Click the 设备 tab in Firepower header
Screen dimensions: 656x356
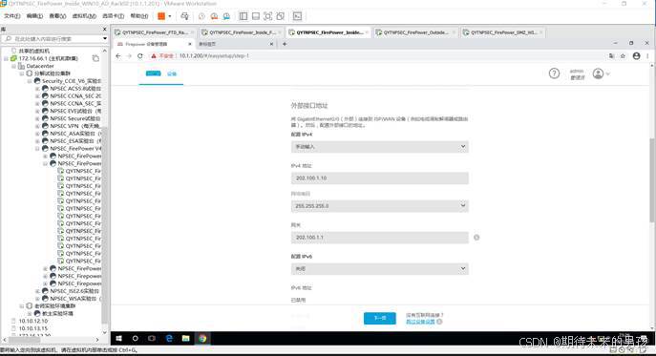172,73
